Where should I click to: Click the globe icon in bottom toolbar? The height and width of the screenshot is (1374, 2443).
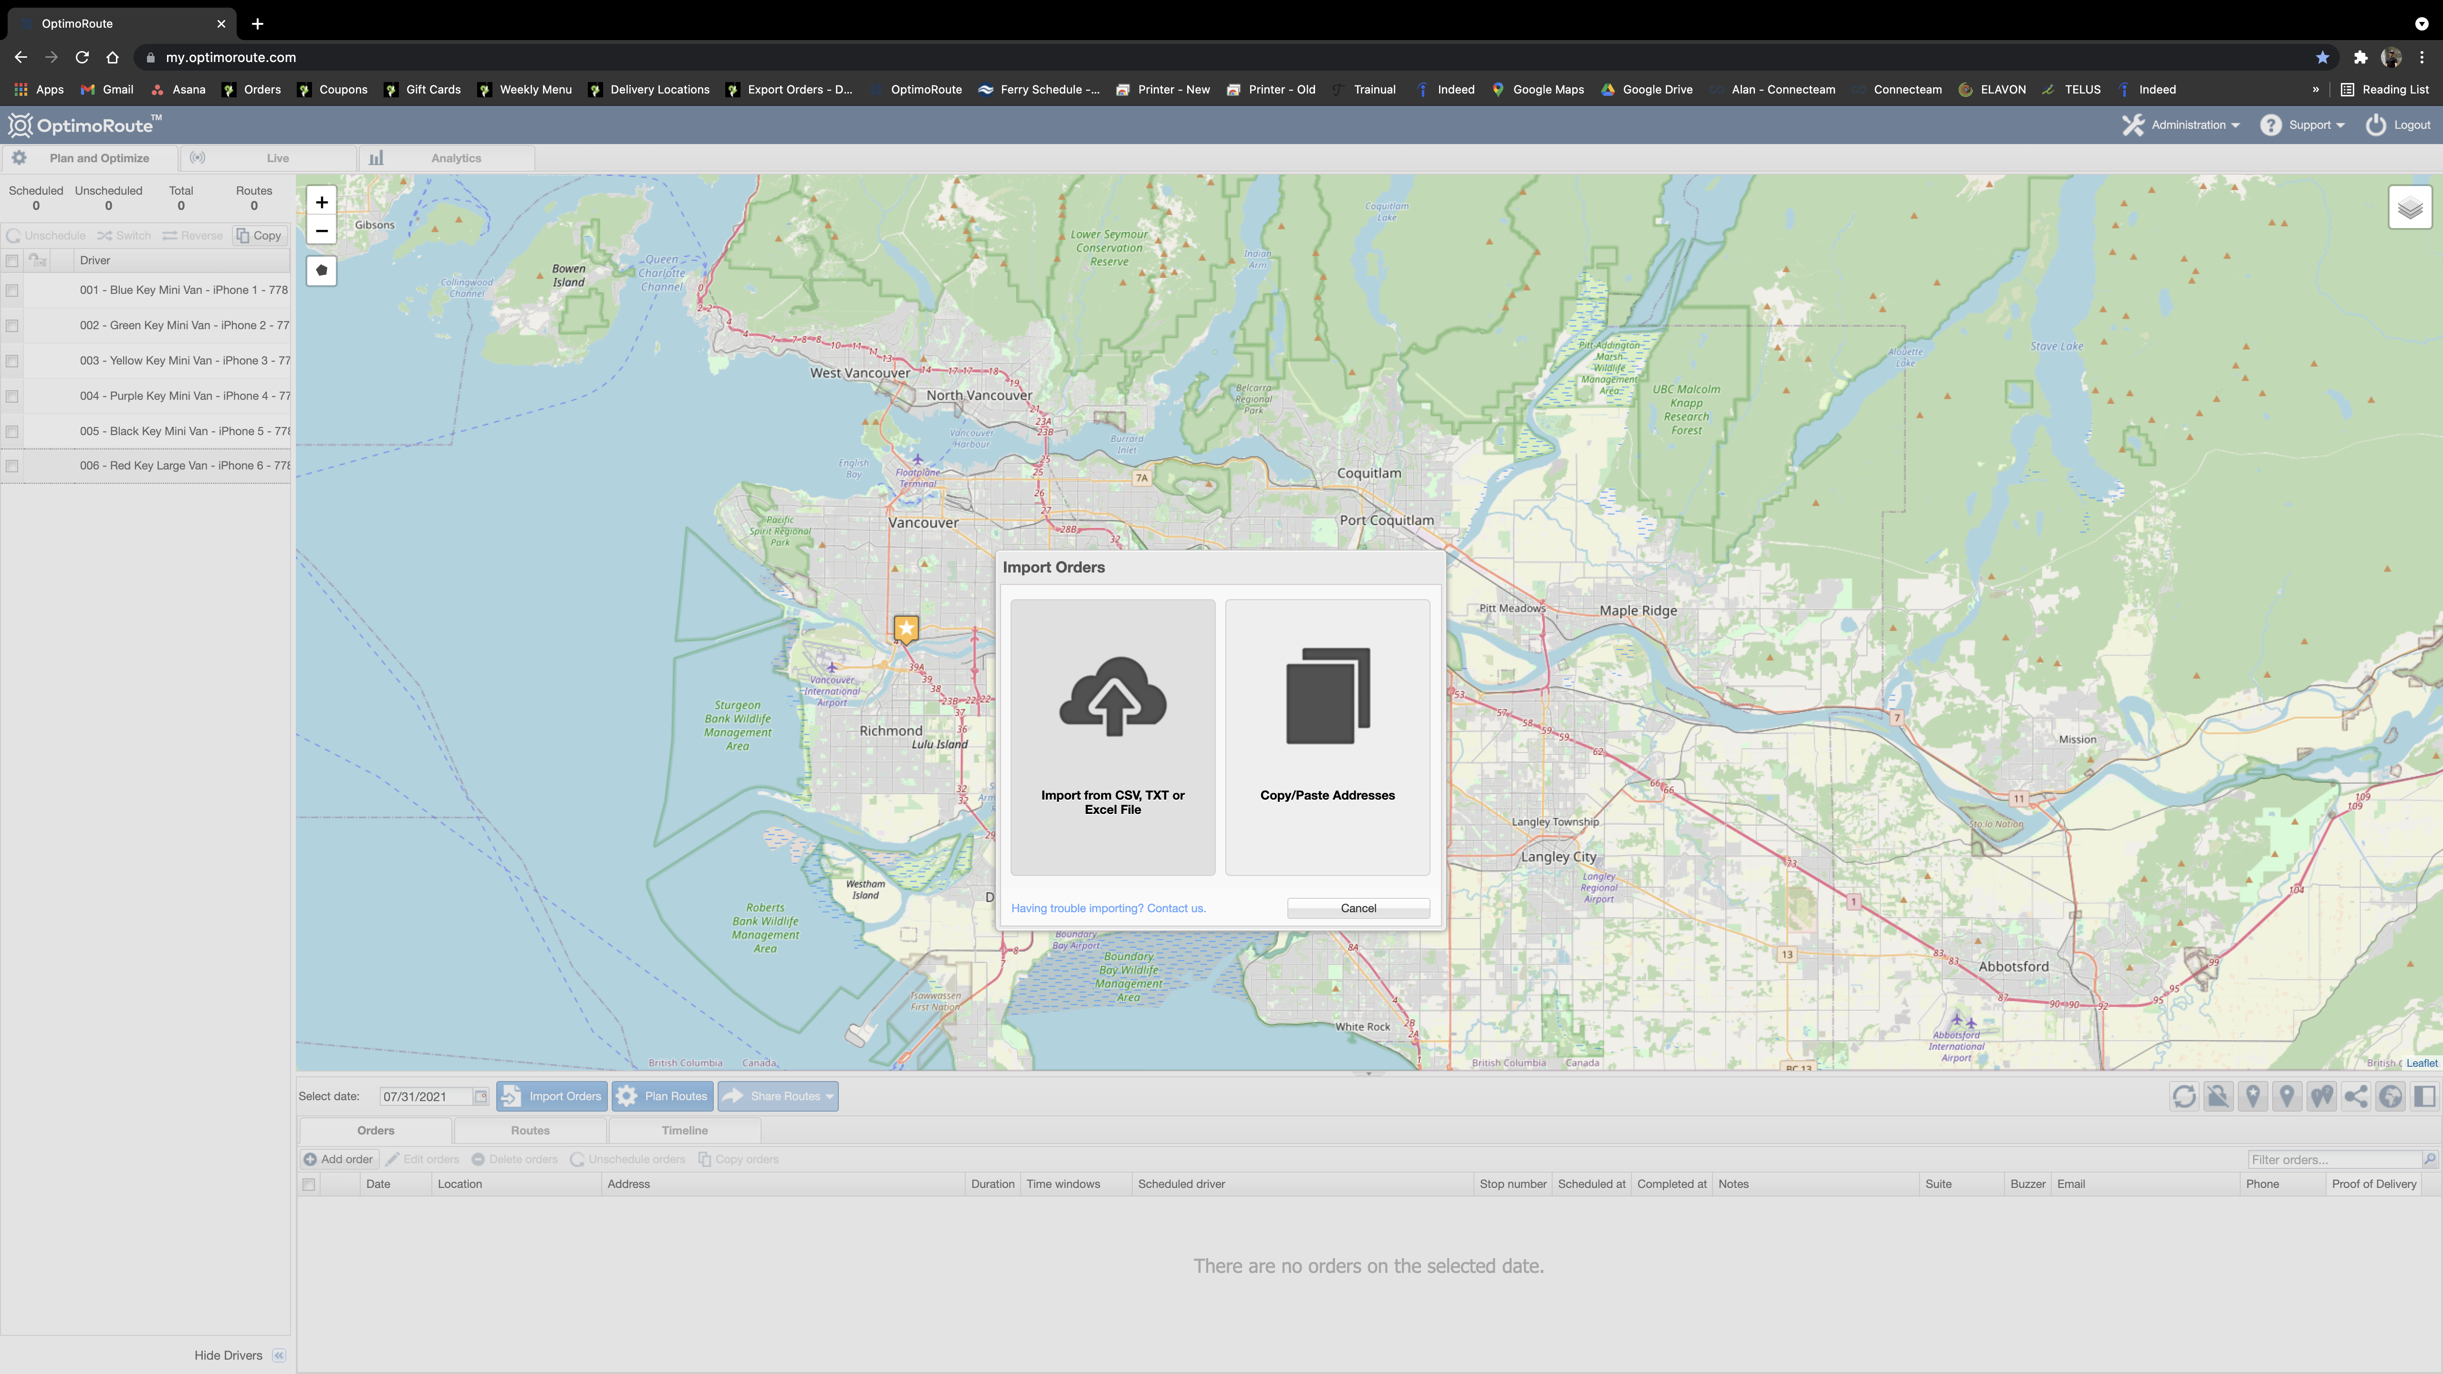point(2391,1096)
